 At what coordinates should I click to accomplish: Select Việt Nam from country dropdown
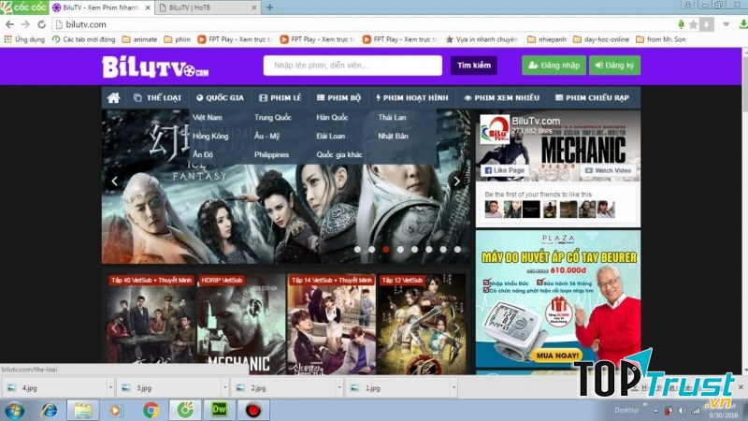(208, 118)
